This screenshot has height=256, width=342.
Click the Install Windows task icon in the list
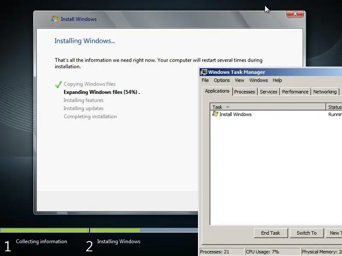click(215, 114)
